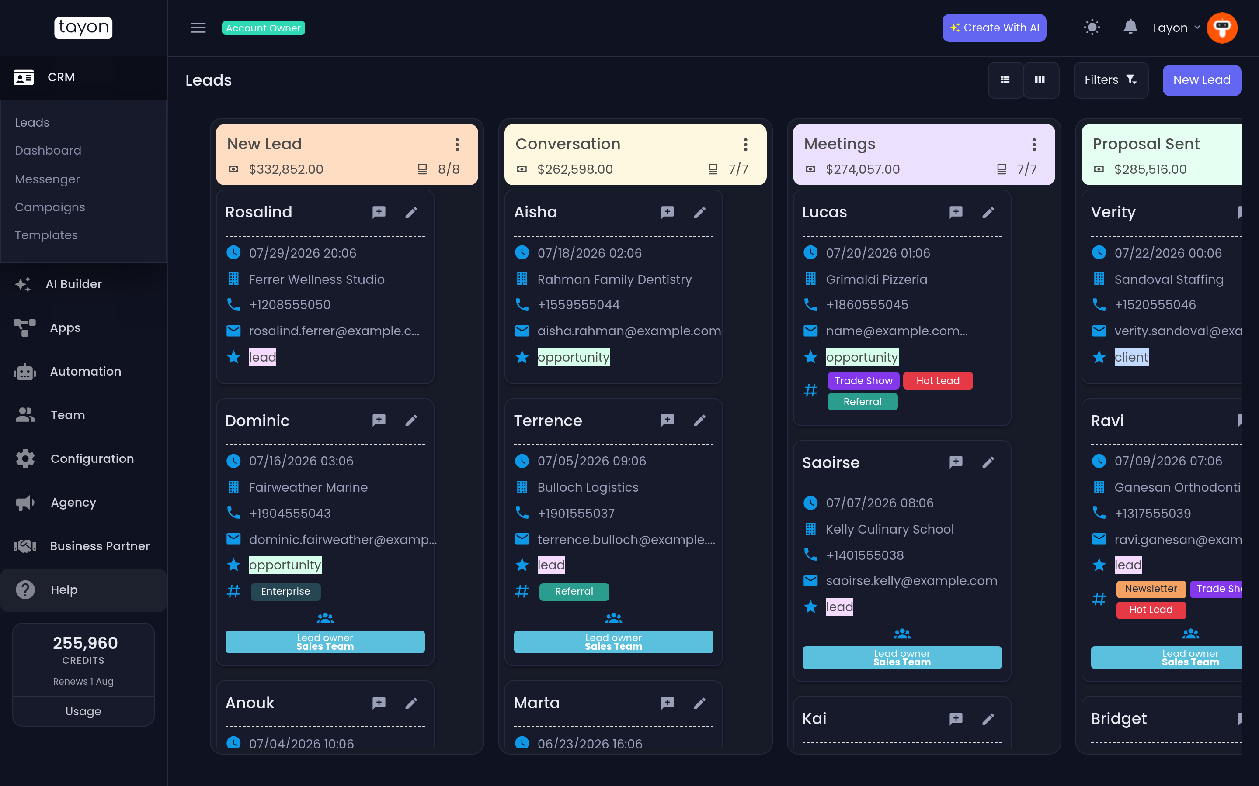1259x786 pixels.
Task: Open Meetings column options menu
Action: tap(1034, 145)
